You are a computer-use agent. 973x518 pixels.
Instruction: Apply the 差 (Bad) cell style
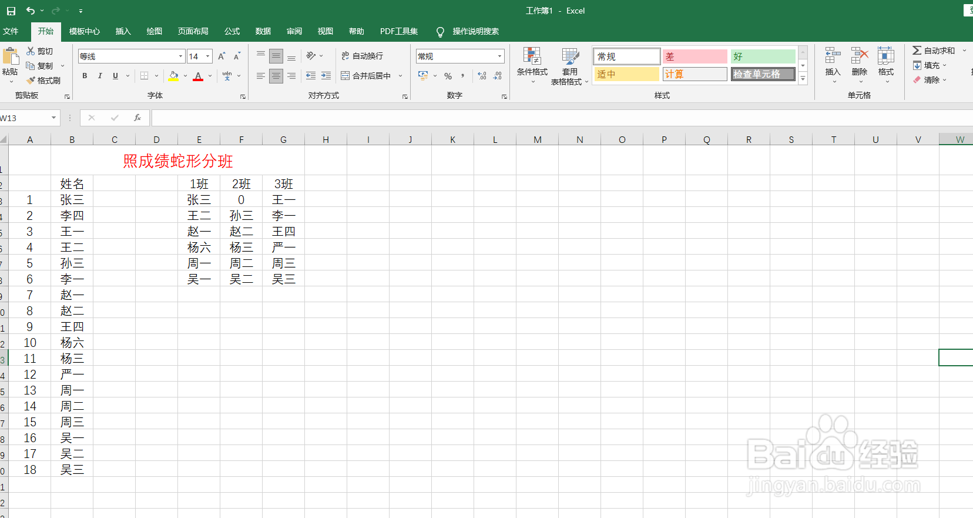coord(694,56)
